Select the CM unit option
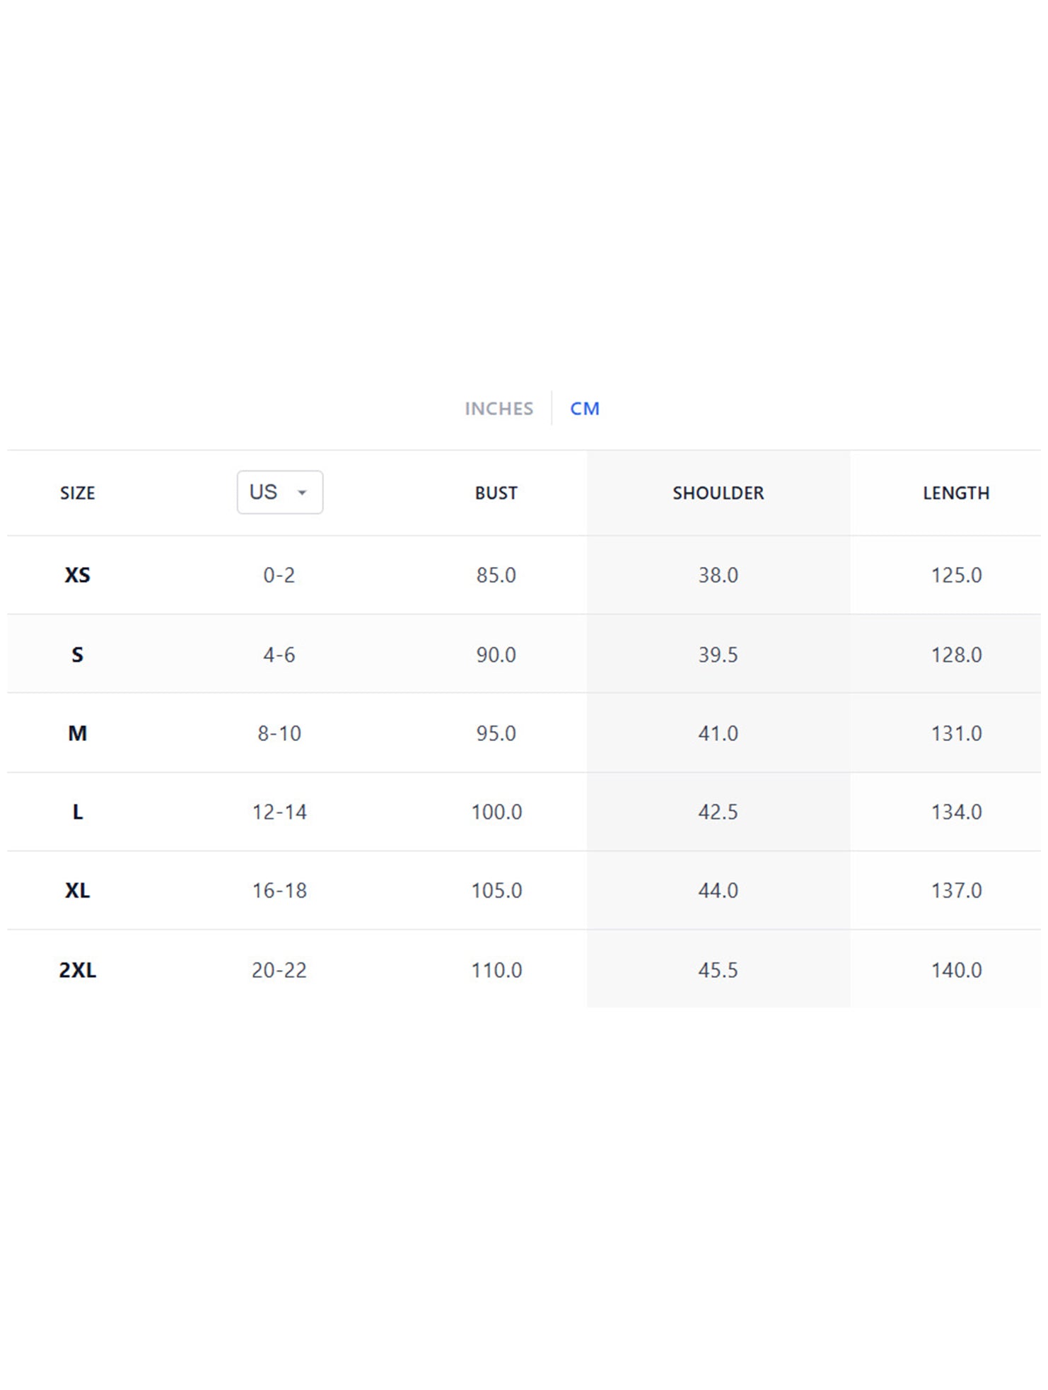 pos(584,409)
